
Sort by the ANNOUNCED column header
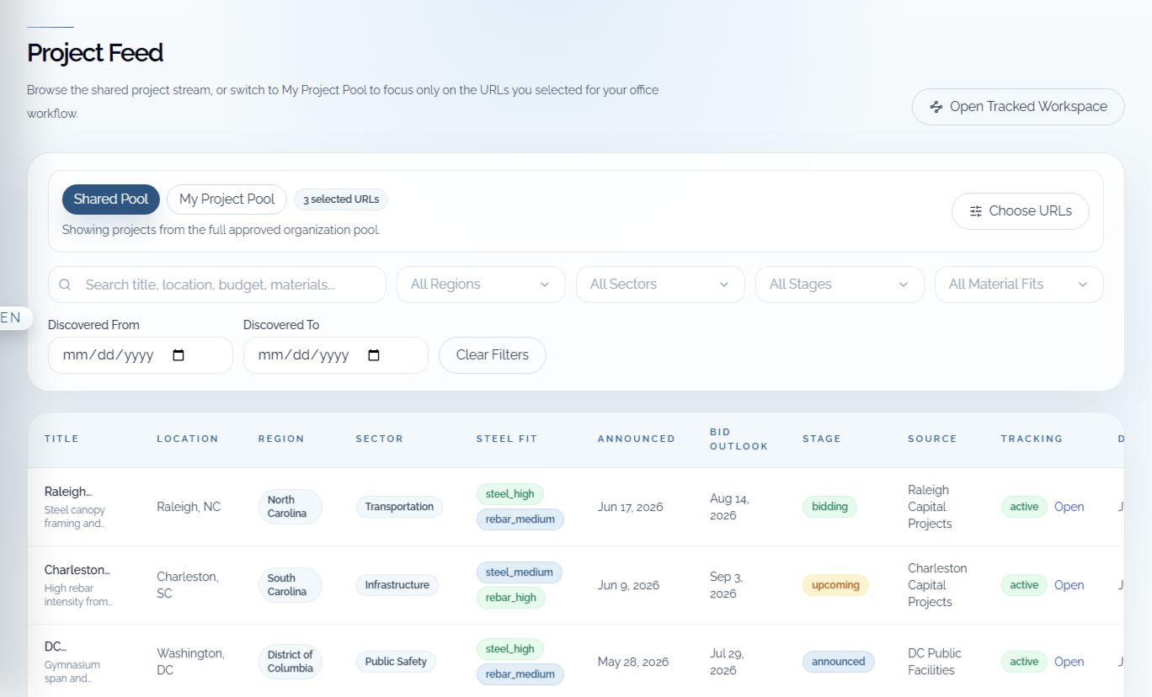pos(636,439)
